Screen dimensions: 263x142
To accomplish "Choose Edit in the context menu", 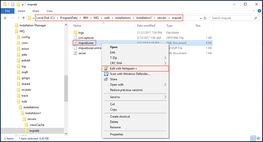I will click(135, 52).
